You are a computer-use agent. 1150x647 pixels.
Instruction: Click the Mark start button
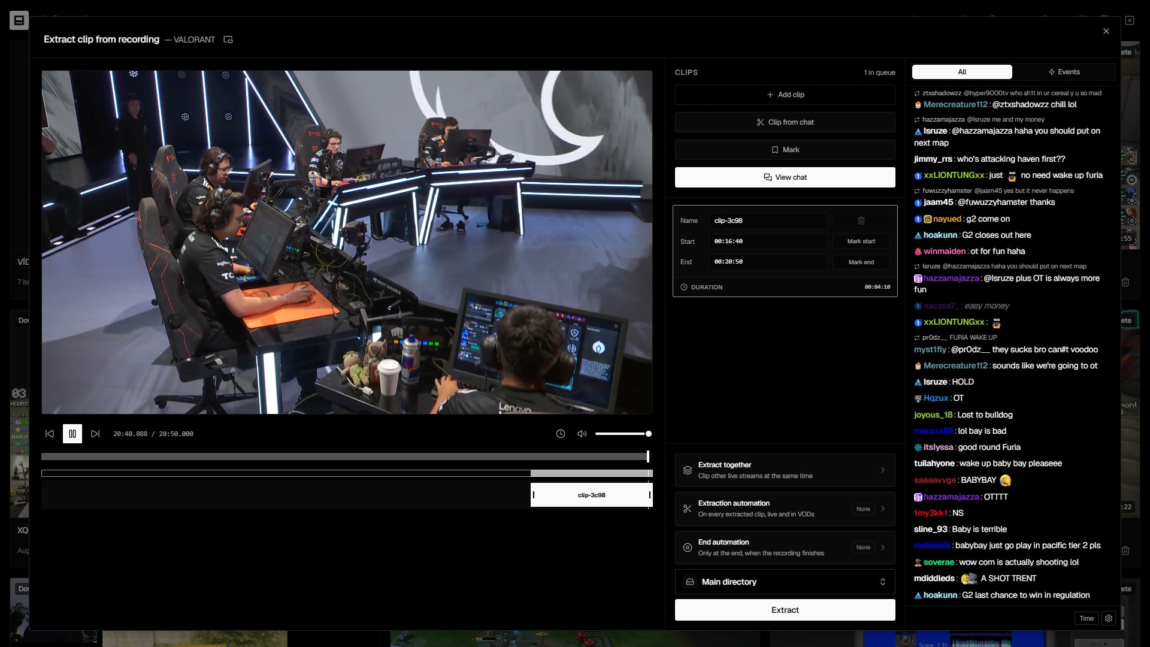point(861,241)
